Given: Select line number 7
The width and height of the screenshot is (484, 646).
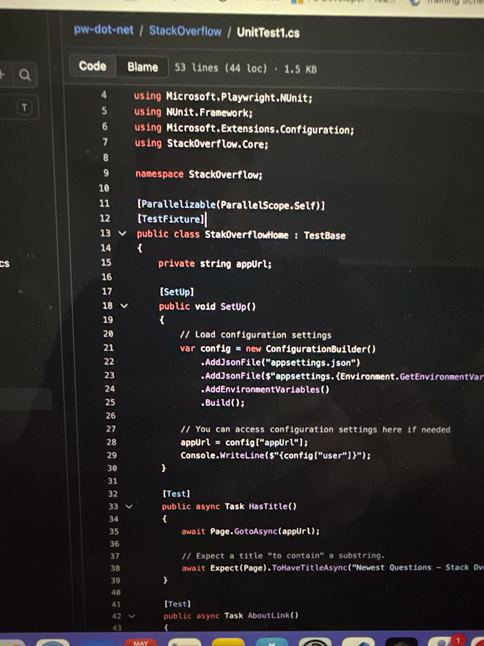Looking at the screenshot, I should click(106, 142).
